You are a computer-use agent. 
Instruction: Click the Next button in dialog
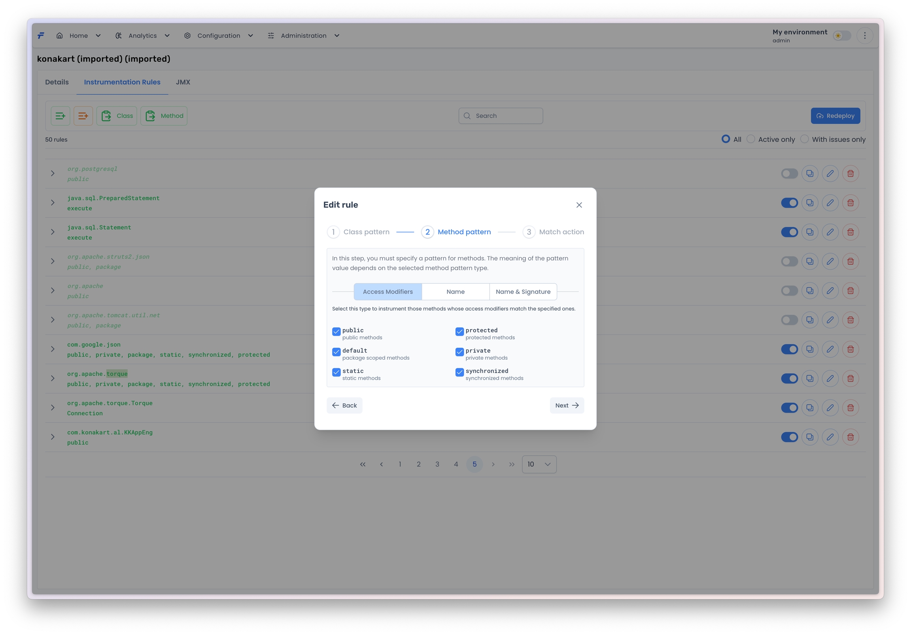pos(566,405)
